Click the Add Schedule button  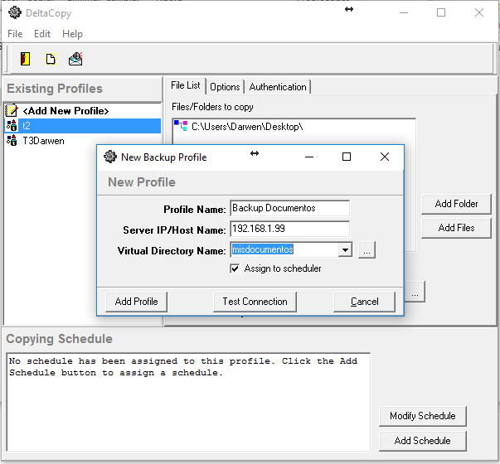coord(423,441)
